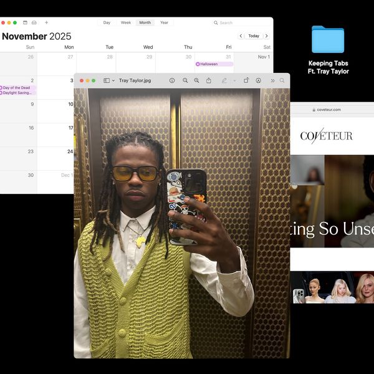Click the Info inspector icon in Preview
Image resolution: width=374 pixels, height=374 pixels.
(x=172, y=80)
